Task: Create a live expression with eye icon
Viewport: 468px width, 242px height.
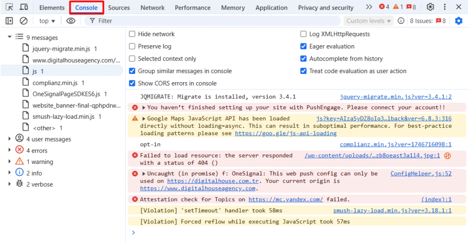Action: [70, 21]
